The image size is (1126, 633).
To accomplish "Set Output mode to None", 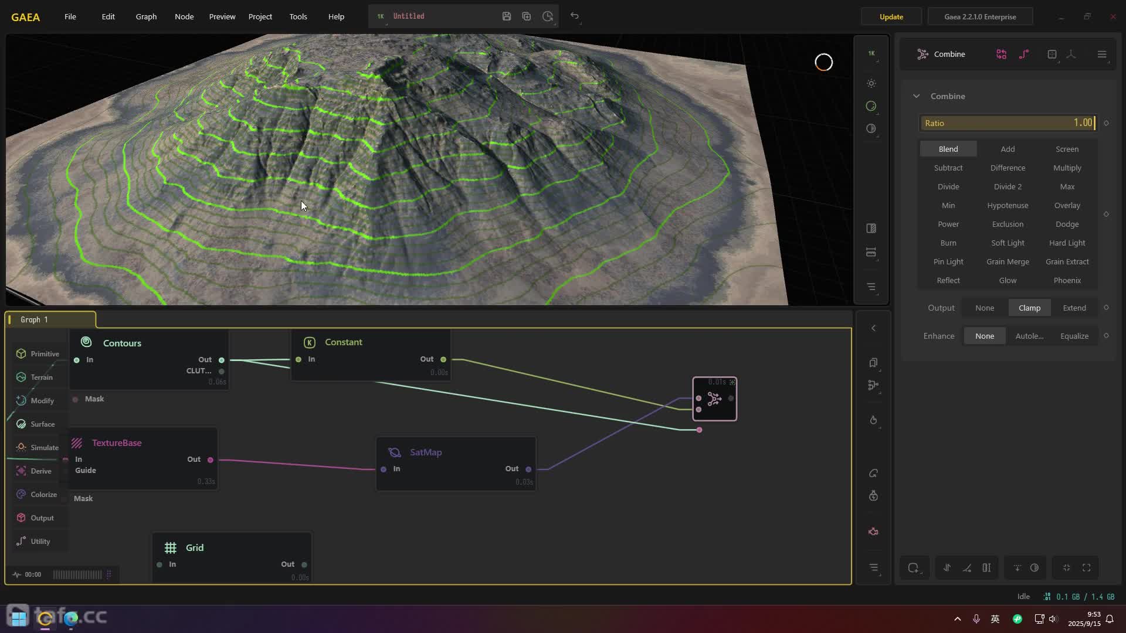I will coord(985,308).
